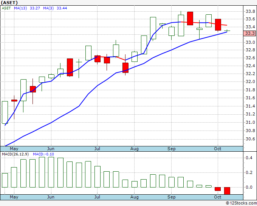Image resolution: width=257 pixels, height=206 pixels.
Task: Click the 30.8 price axis label
Action: 250,131
